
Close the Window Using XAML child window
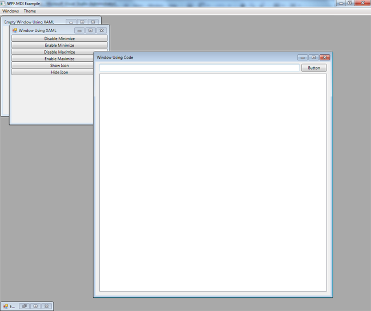(x=102, y=30)
